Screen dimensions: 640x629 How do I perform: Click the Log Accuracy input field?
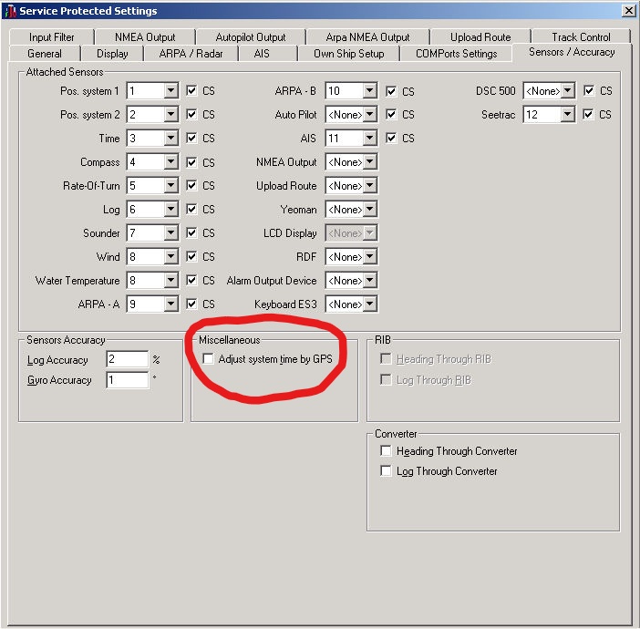click(x=127, y=360)
